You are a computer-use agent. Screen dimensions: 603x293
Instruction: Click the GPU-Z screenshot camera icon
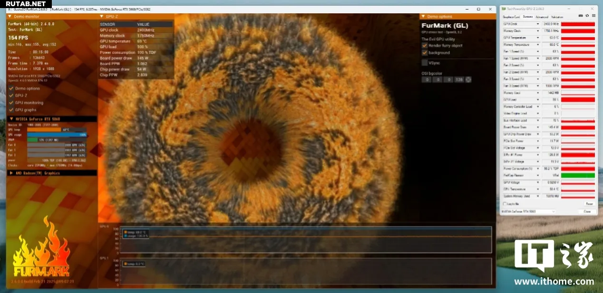pos(581,16)
